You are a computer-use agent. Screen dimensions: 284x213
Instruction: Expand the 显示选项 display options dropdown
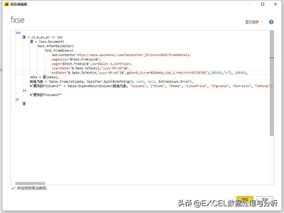254,22
